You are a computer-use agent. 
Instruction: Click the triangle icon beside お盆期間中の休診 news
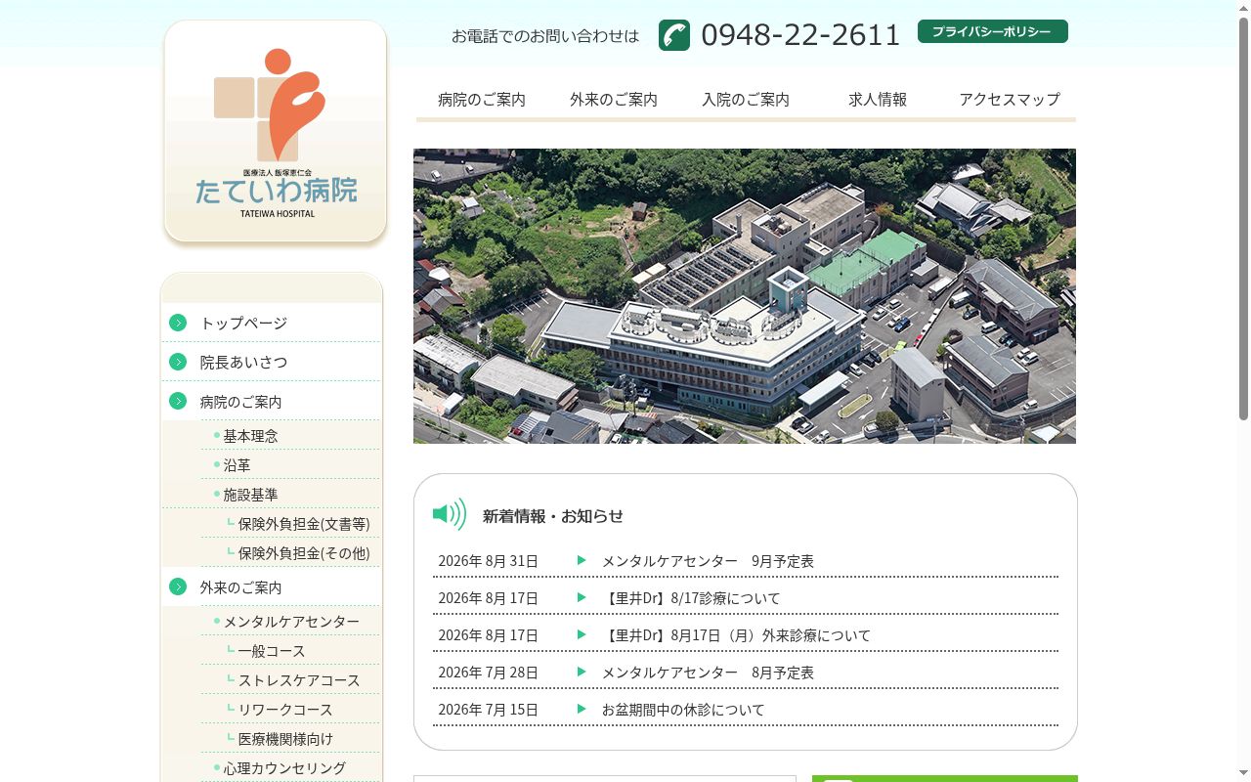point(582,709)
